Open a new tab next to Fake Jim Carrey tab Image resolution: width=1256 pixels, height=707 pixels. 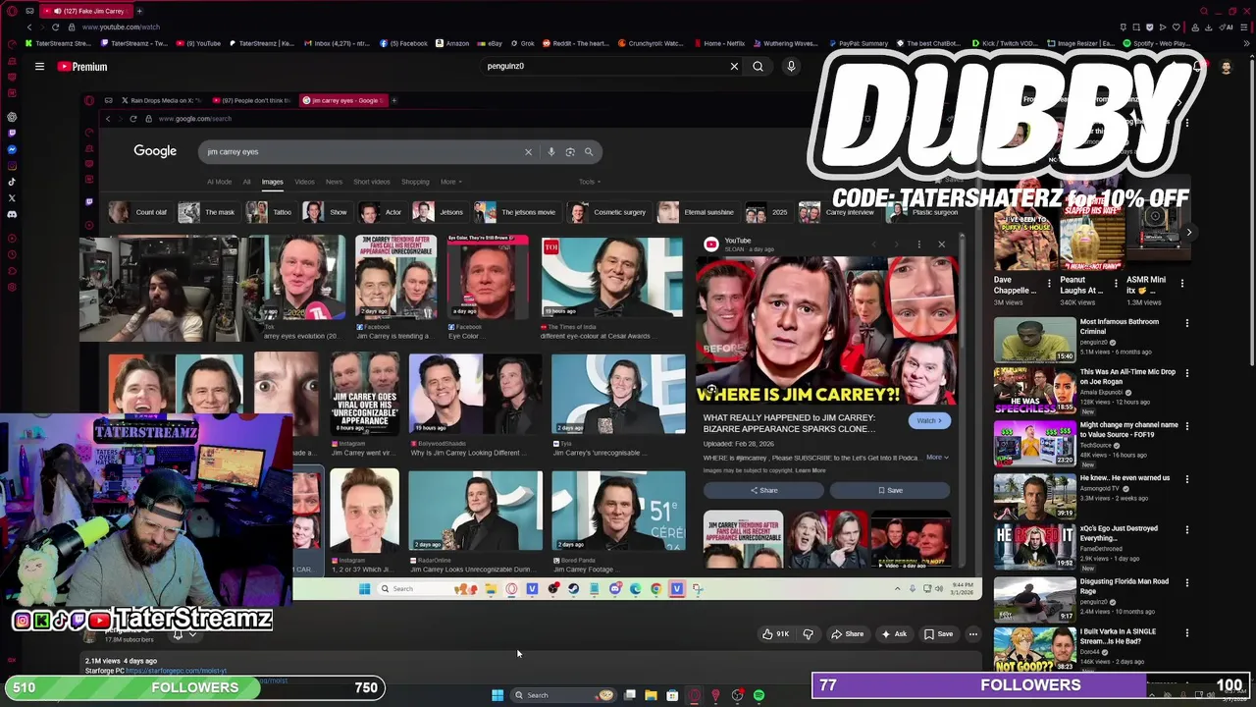pos(139,11)
